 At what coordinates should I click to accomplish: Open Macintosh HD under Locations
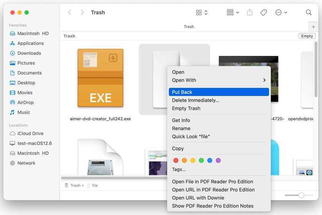29,153
